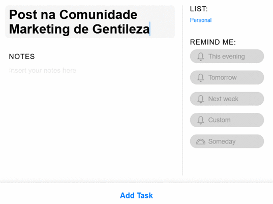Choose the Tomorrow reminder option

[227, 77]
